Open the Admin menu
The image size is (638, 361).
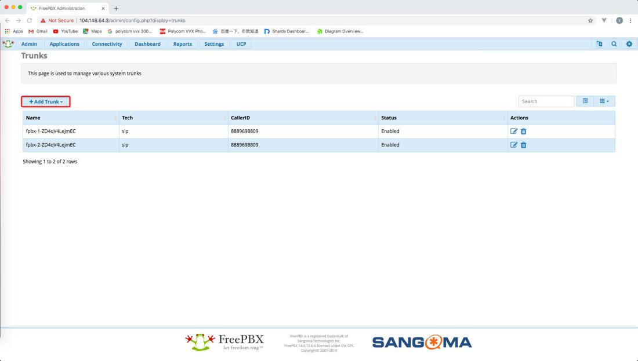point(30,44)
